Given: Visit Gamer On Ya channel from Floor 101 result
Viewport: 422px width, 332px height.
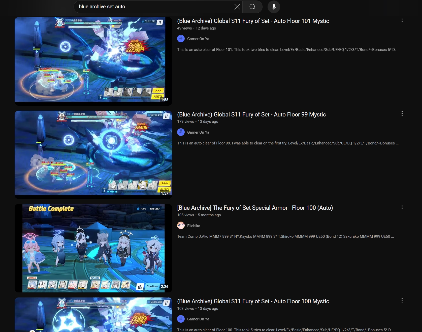Looking at the screenshot, I should point(198,39).
